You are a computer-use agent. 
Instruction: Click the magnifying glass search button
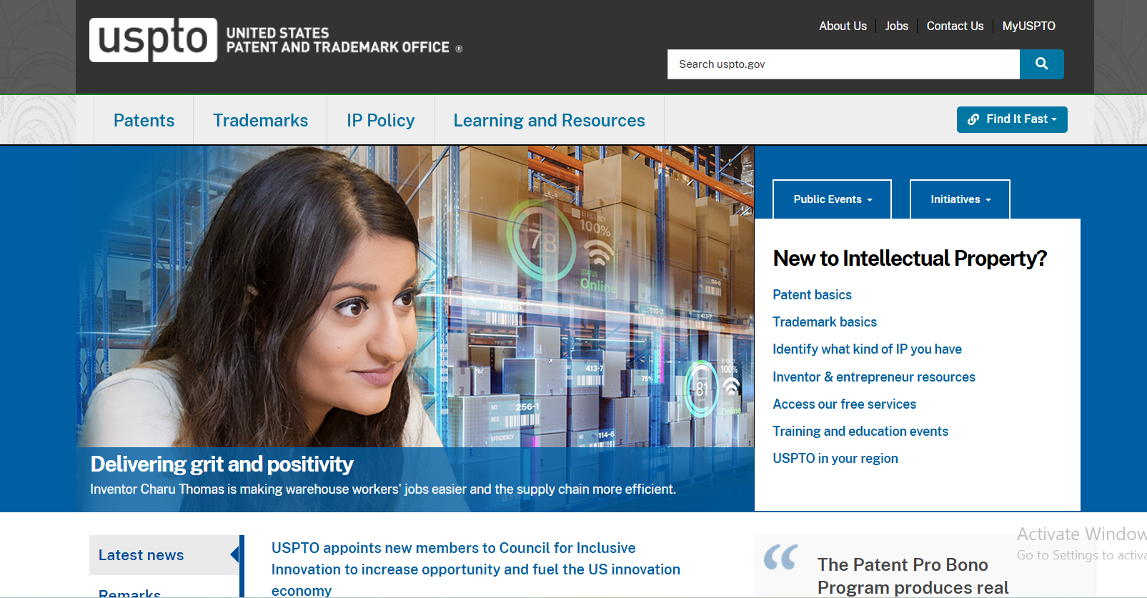1041,64
